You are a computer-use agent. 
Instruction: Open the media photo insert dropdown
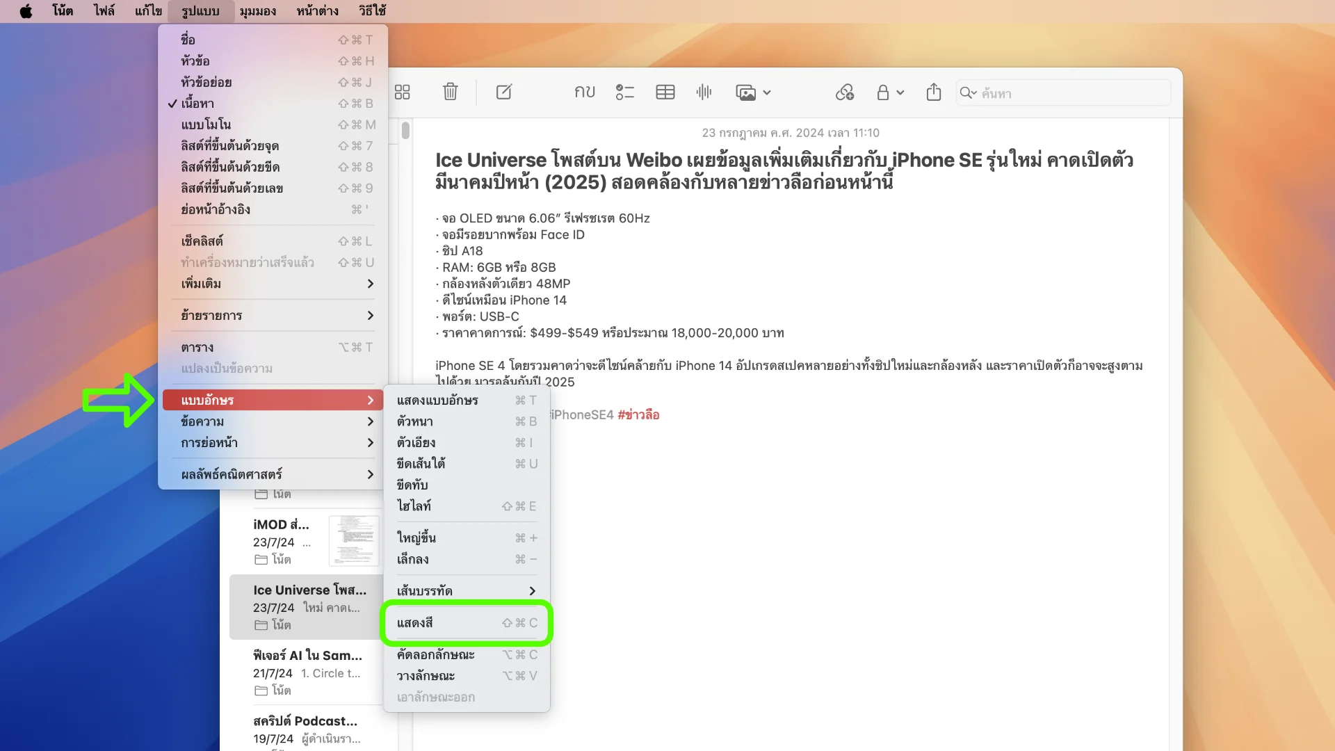click(753, 92)
